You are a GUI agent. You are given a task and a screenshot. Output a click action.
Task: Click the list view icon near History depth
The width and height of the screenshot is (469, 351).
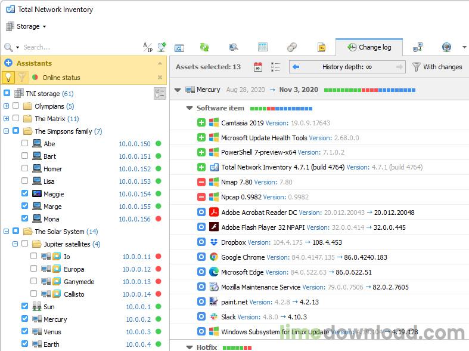click(x=275, y=67)
